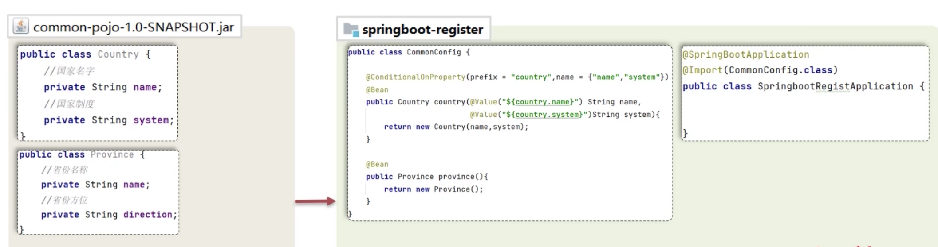This screenshot has height=247, width=938.
Task: Click the 'public class Country {' line
Action: (86, 54)
